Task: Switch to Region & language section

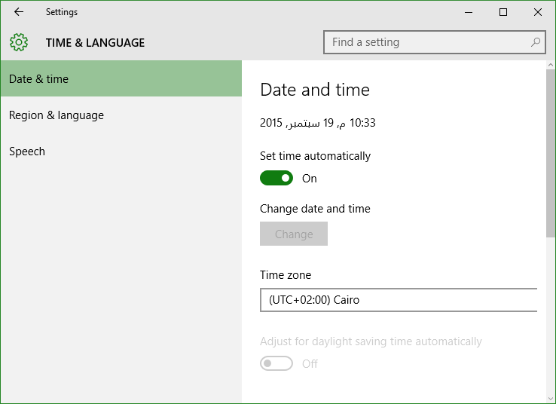Action: [x=121, y=115]
